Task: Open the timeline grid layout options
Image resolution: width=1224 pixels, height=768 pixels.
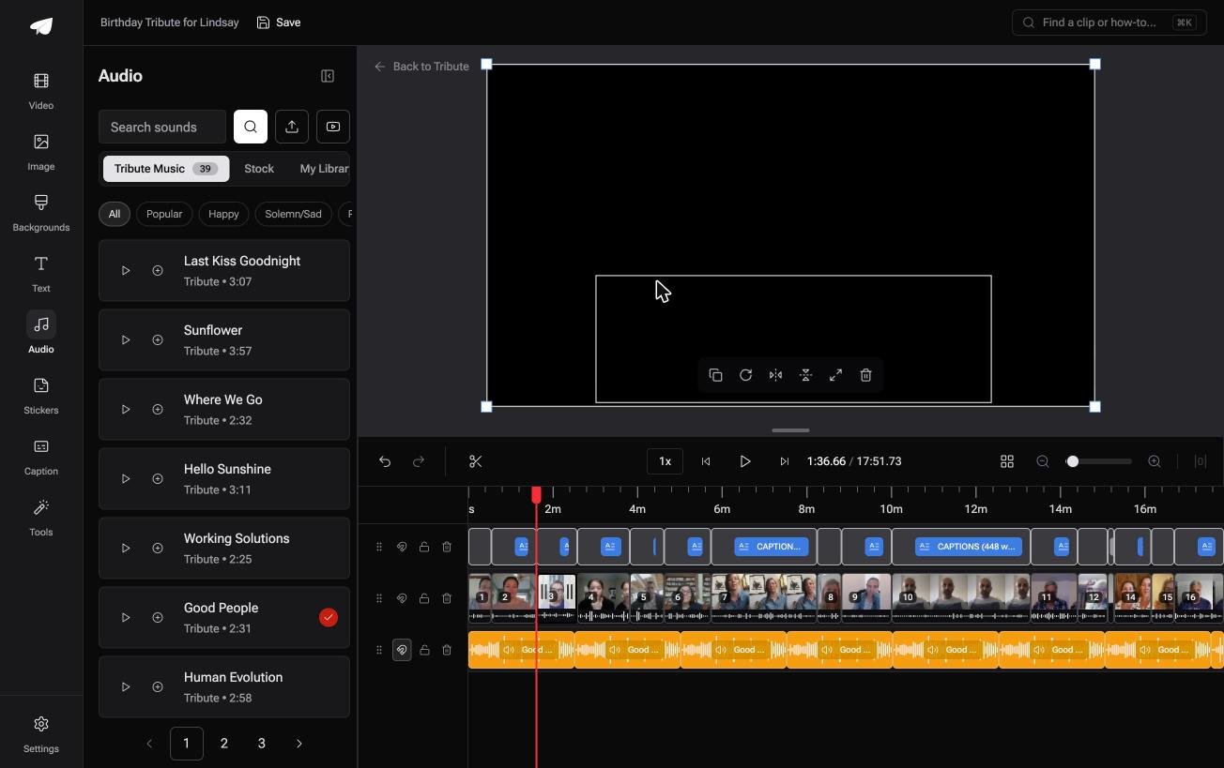Action: (1007, 461)
